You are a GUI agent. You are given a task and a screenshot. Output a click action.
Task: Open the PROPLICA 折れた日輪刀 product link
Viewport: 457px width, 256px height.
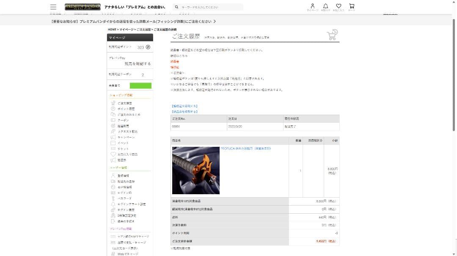pyautogui.click(x=245, y=149)
